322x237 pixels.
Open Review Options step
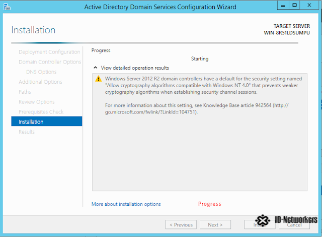(x=37, y=102)
